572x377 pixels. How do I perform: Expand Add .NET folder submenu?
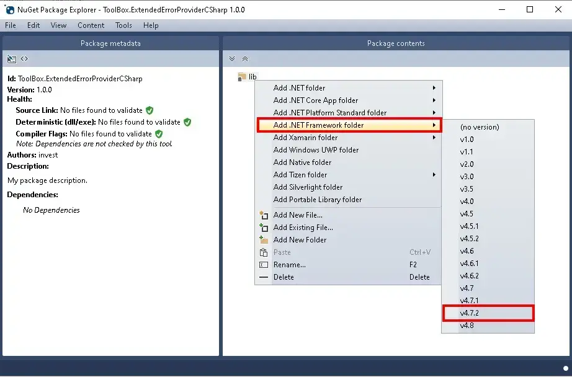(349, 88)
